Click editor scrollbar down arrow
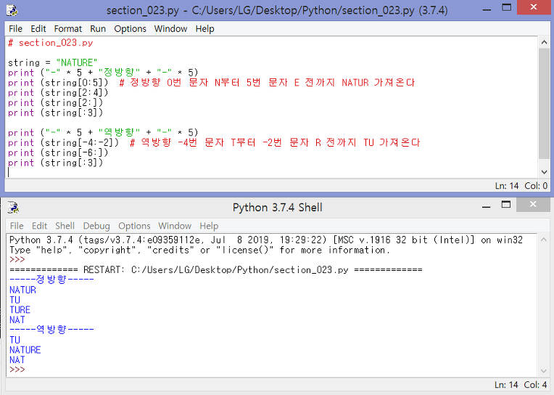 click(x=544, y=172)
